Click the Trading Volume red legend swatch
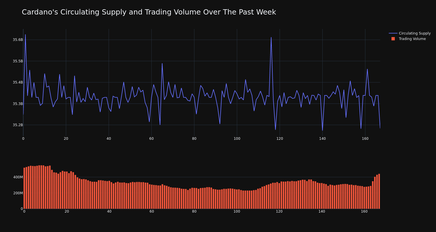The height and width of the screenshot is (232, 436). pyautogui.click(x=393, y=39)
